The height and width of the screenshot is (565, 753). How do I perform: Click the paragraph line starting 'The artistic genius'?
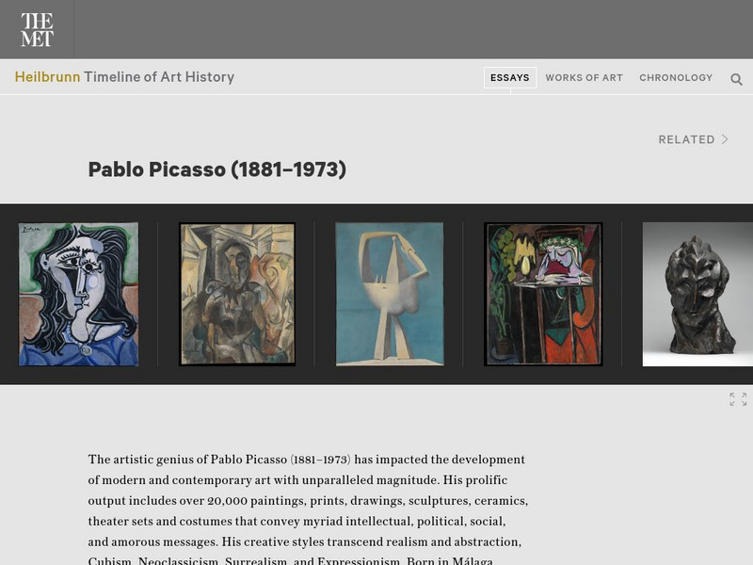click(307, 460)
